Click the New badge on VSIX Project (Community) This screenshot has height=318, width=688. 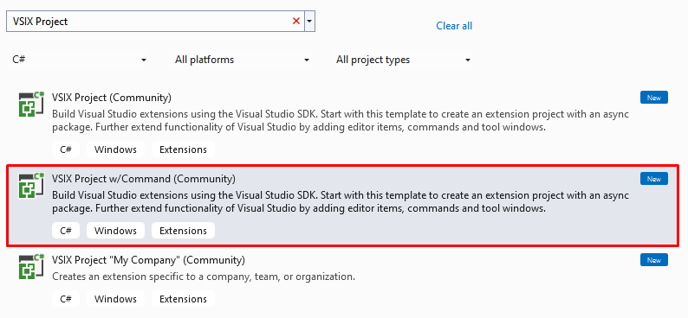click(x=654, y=98)
